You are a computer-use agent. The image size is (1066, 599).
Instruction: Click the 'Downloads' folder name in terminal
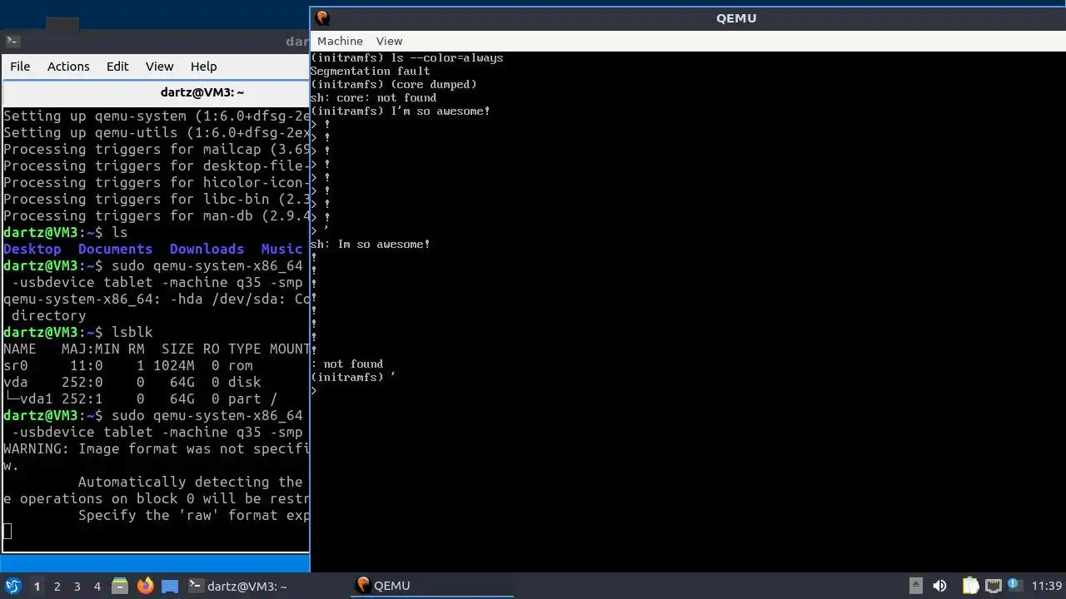click(207, 249)
